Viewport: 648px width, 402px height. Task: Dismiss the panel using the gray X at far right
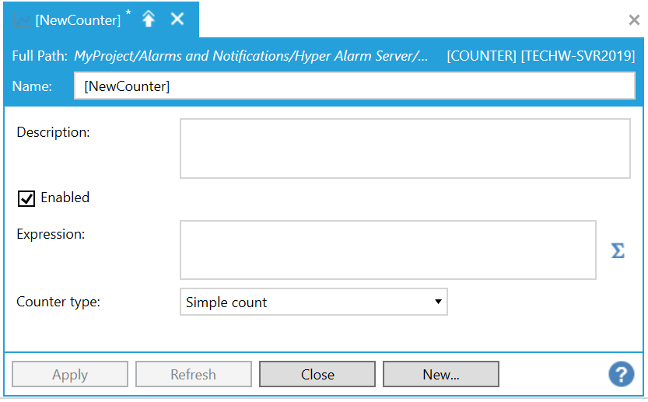(x=634, y=20)
